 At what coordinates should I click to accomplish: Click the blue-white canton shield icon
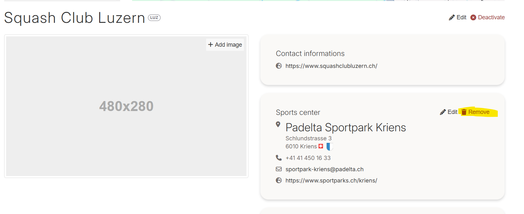(x=330, y=147)
